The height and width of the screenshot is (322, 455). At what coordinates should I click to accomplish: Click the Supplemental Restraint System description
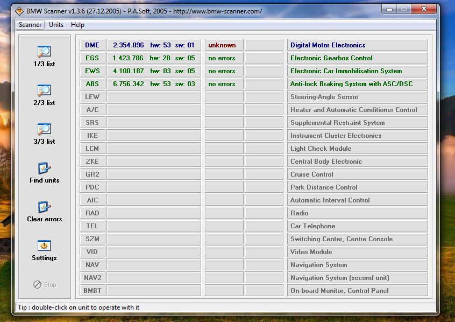pyautogui.click(x=358, y=123)
